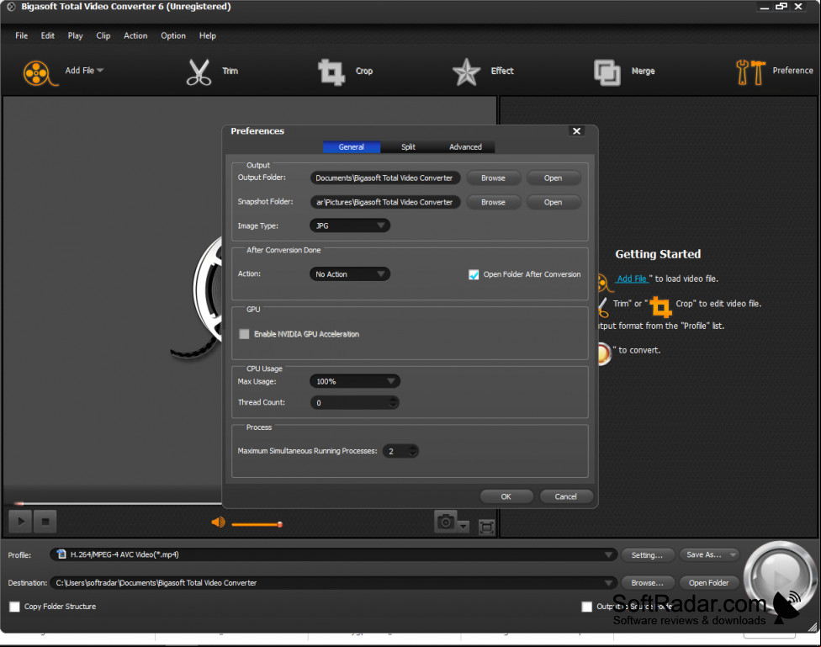Viewport: 821px width, 647px height.
Task: Switch to the General tab
Action: coord(352,147)
